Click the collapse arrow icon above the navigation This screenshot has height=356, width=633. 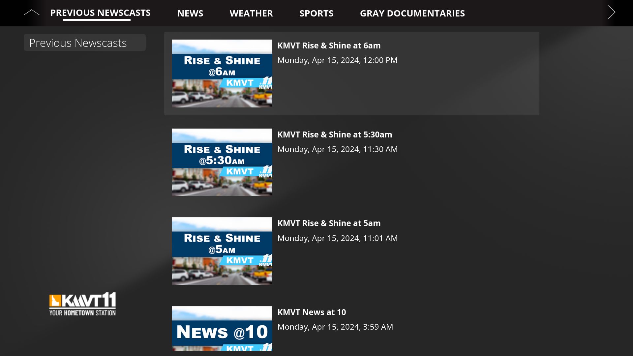coord(31,12)
